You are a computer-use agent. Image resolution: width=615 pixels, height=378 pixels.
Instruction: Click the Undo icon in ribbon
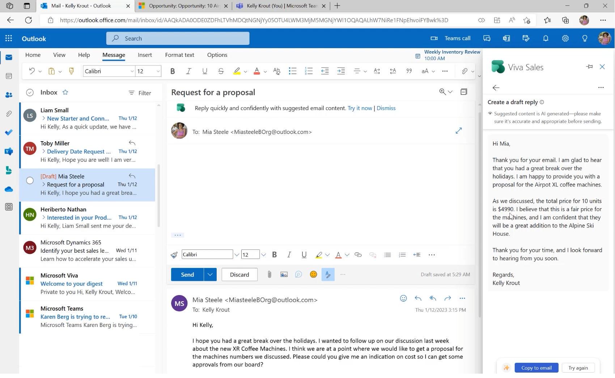(32, 71)
